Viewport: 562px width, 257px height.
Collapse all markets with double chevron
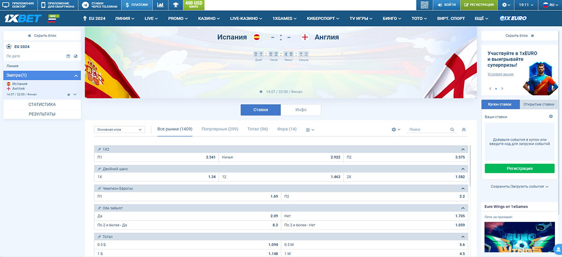[464, 129]
